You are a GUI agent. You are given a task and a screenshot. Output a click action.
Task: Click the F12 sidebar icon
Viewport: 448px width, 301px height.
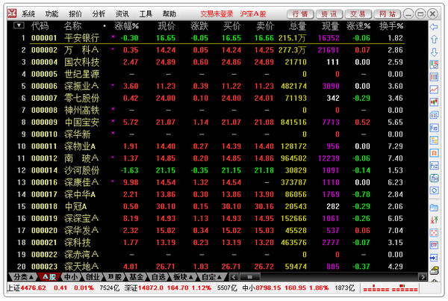tap(434, 165)
